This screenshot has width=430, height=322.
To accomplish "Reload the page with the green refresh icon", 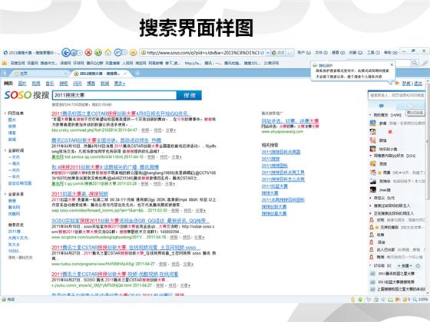I will [x=98, y=52].
